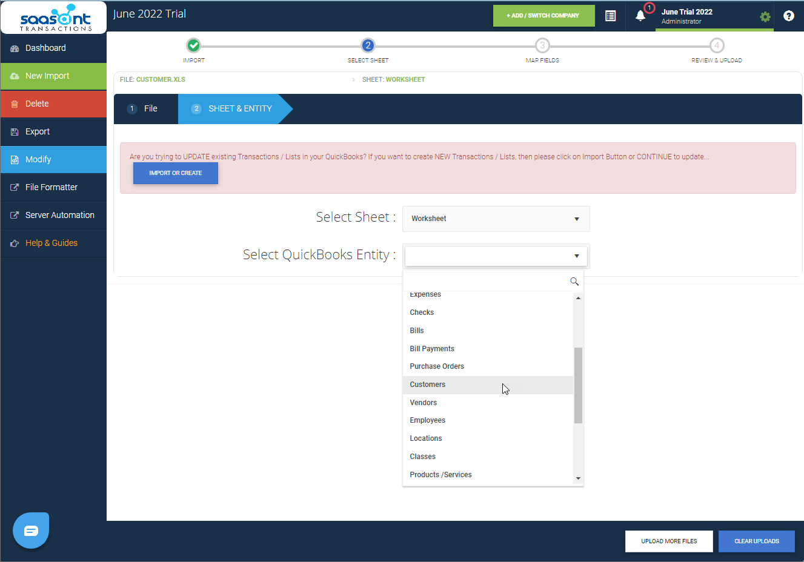Select Customers from the entity list
This screenshot has height=562, width=804.
click(428, 385)
